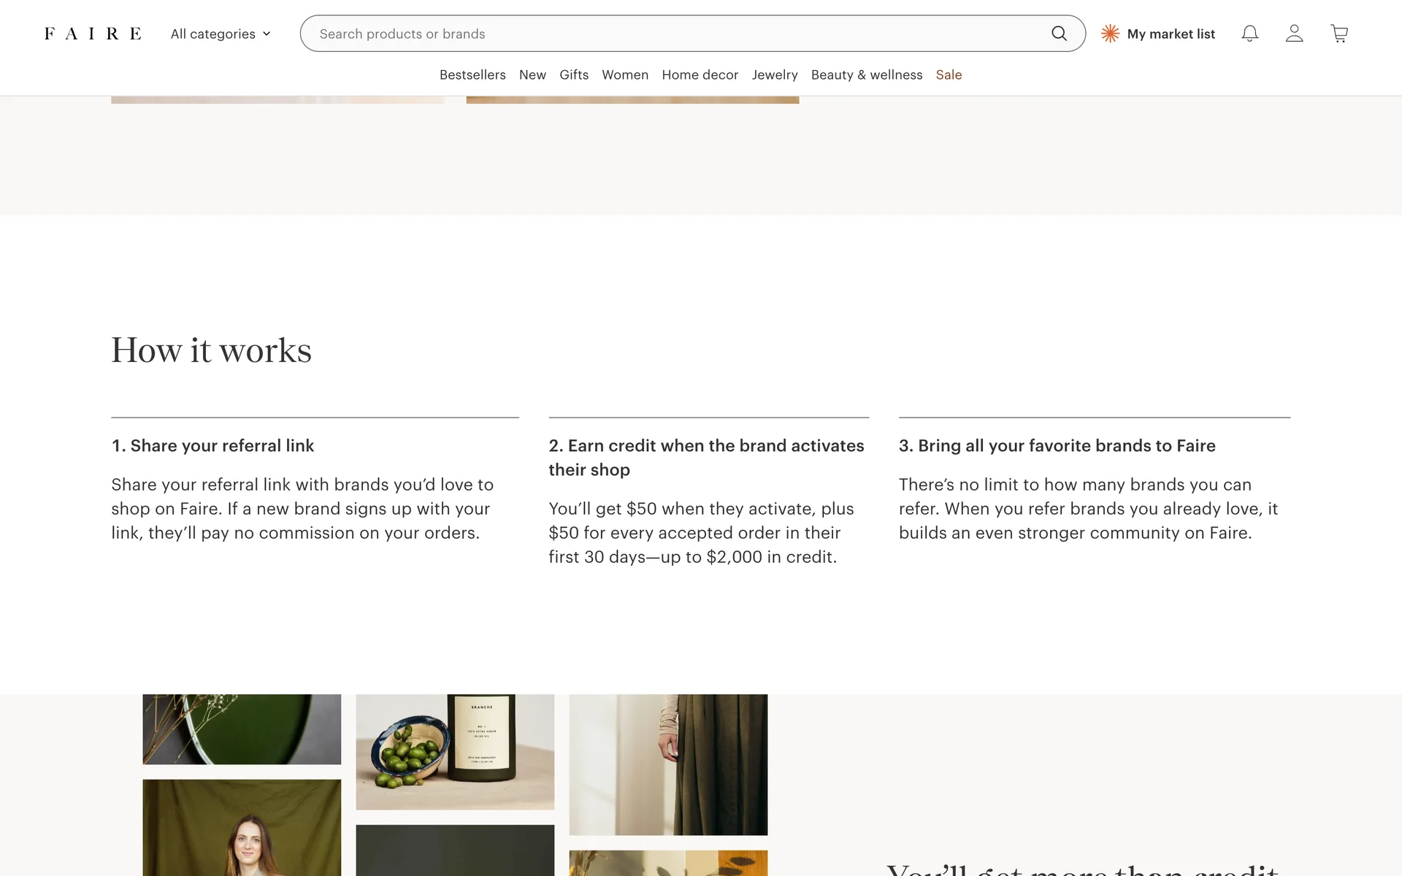
Task: Open the shopping cart
Action: tap(1339, 34)
